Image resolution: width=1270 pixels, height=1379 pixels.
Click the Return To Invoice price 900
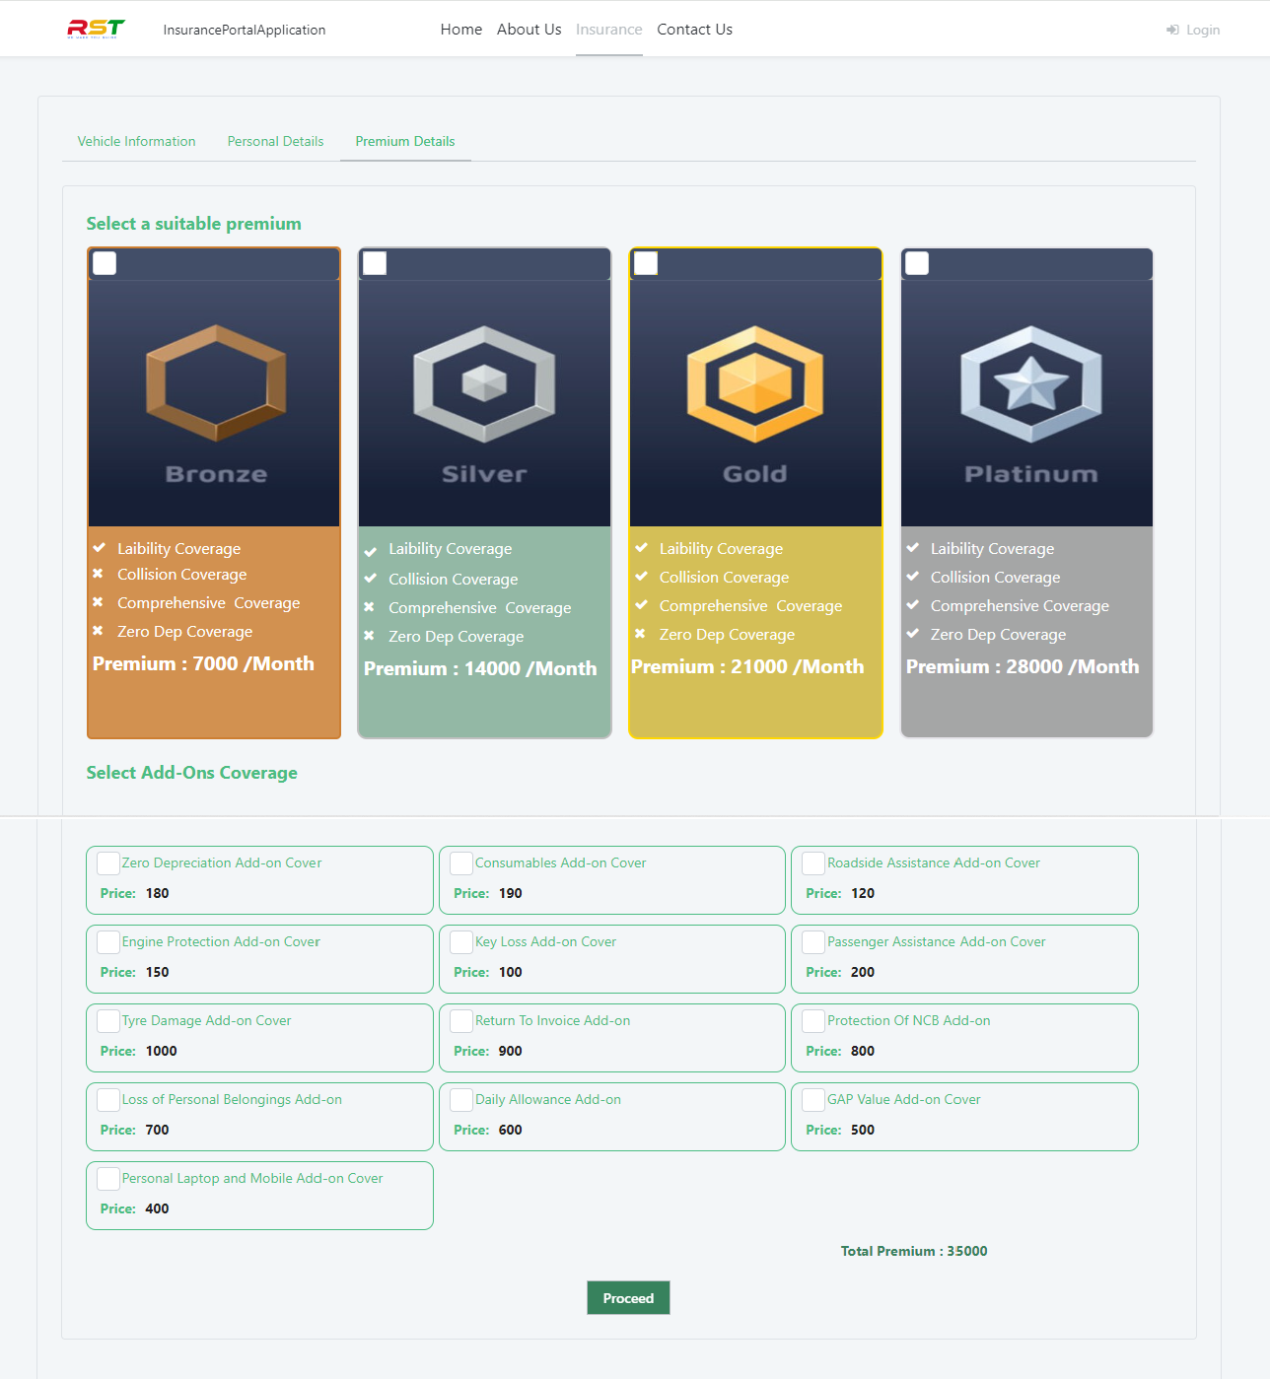click(x=511, y=1051)
